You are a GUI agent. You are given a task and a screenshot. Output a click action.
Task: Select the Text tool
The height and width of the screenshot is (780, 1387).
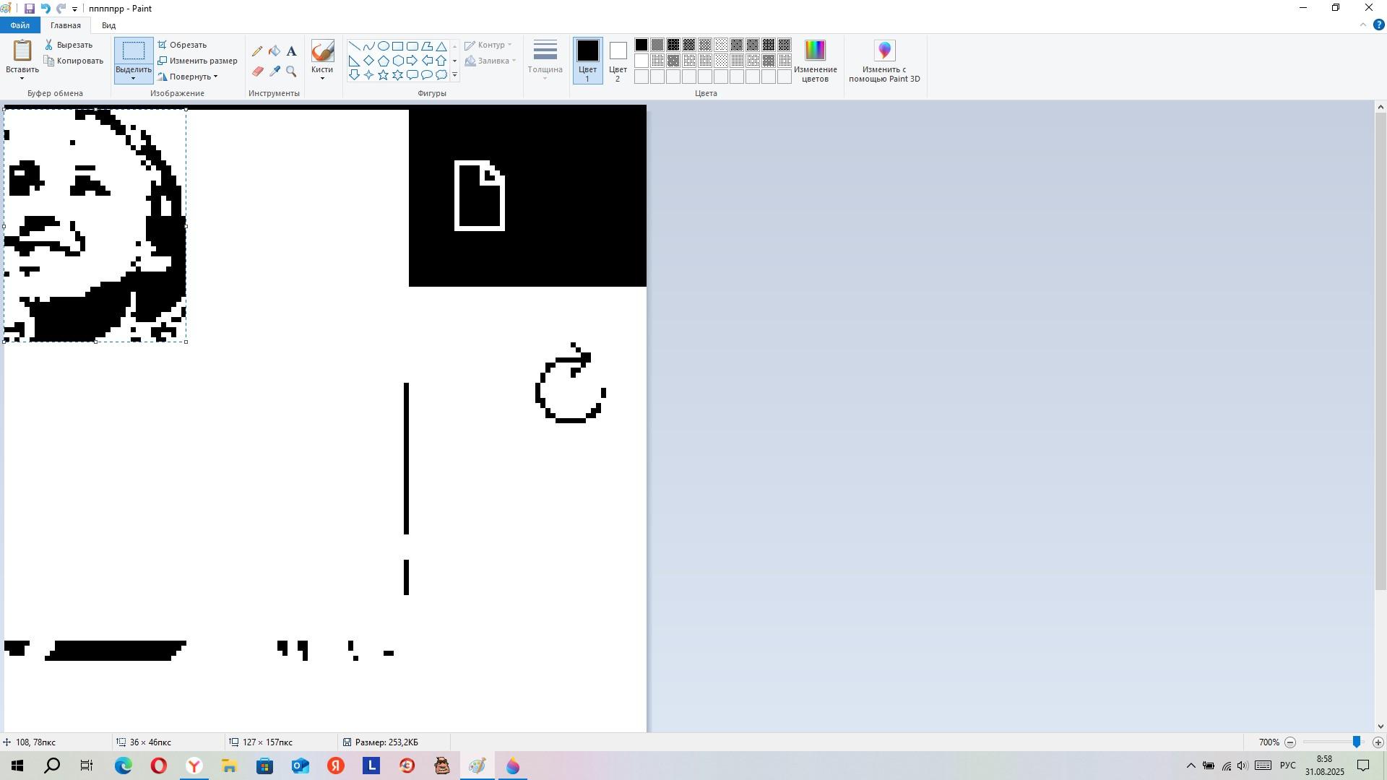[x=291, y=51]
